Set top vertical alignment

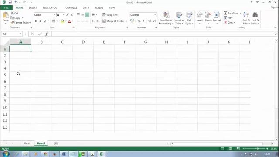[78, 14]
